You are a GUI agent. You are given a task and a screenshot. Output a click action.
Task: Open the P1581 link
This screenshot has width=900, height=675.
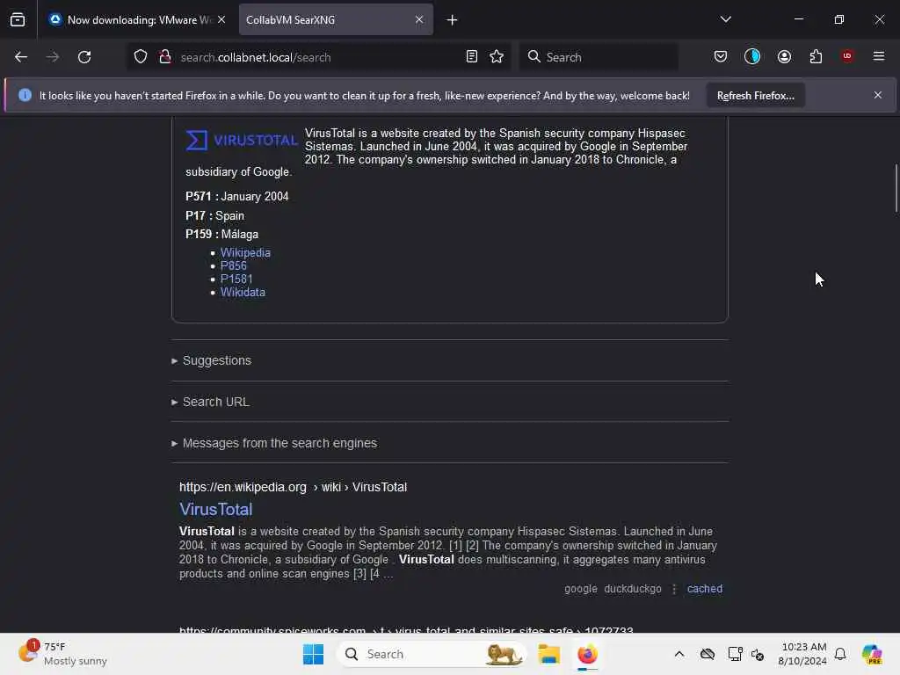pos(236,279)
